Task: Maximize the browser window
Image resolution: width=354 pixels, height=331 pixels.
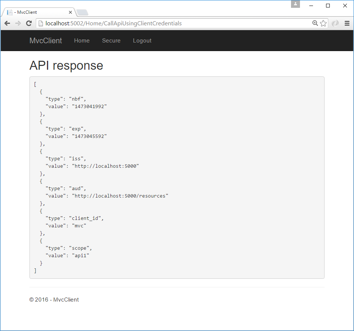Action: (x=328, y=5)
